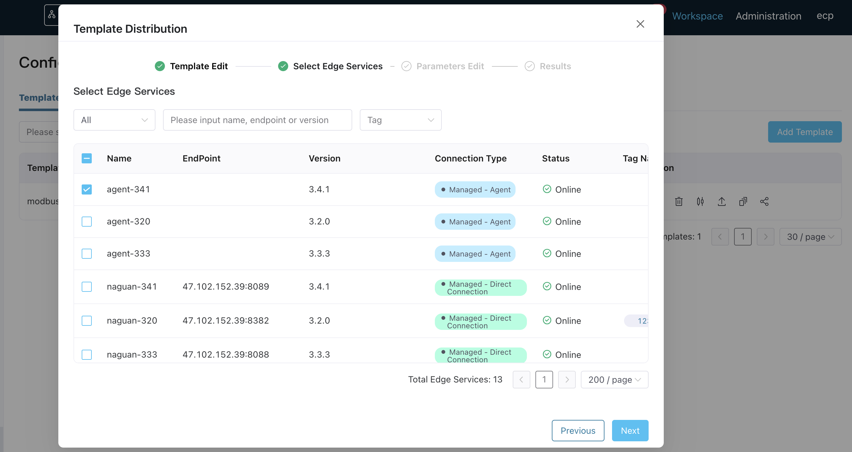Click the share distribute icon in background row
Image resolution: width=852 pixels, height=452 pixels.
tap(764, 201)
